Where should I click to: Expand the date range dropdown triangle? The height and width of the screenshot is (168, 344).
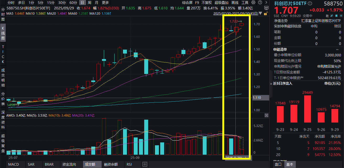pos(260,14)
